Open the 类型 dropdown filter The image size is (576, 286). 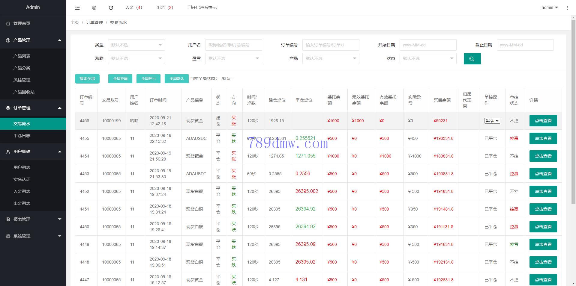[136, 45]
